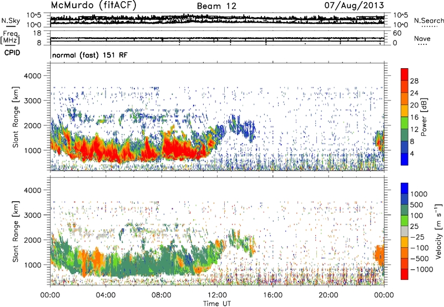This screenshot has width=444, height=307.
Task: Pick the orange power band between 20 and 24
Action: [405, 99]
